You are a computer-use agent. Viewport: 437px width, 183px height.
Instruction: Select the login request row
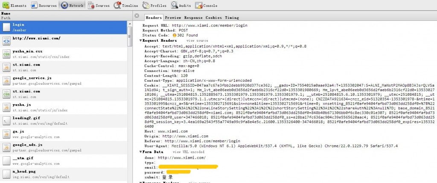pos(64,28)
